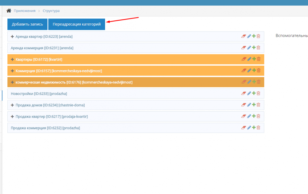Delete Продажа квартир with trash icon

(x=258, y=116)
